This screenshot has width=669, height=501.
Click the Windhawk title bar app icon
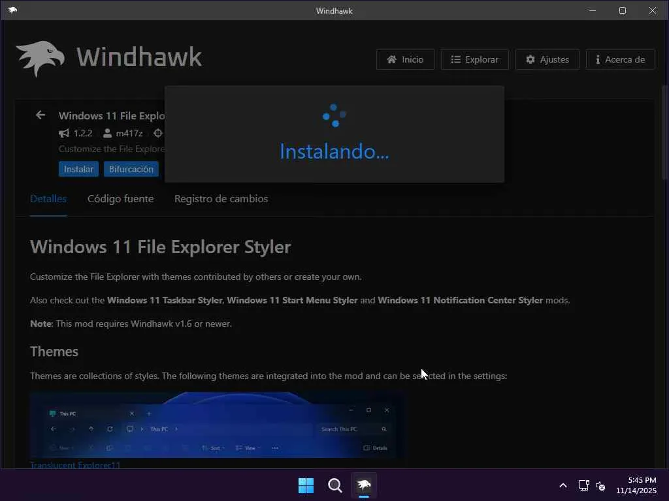(x=12, y=10)
